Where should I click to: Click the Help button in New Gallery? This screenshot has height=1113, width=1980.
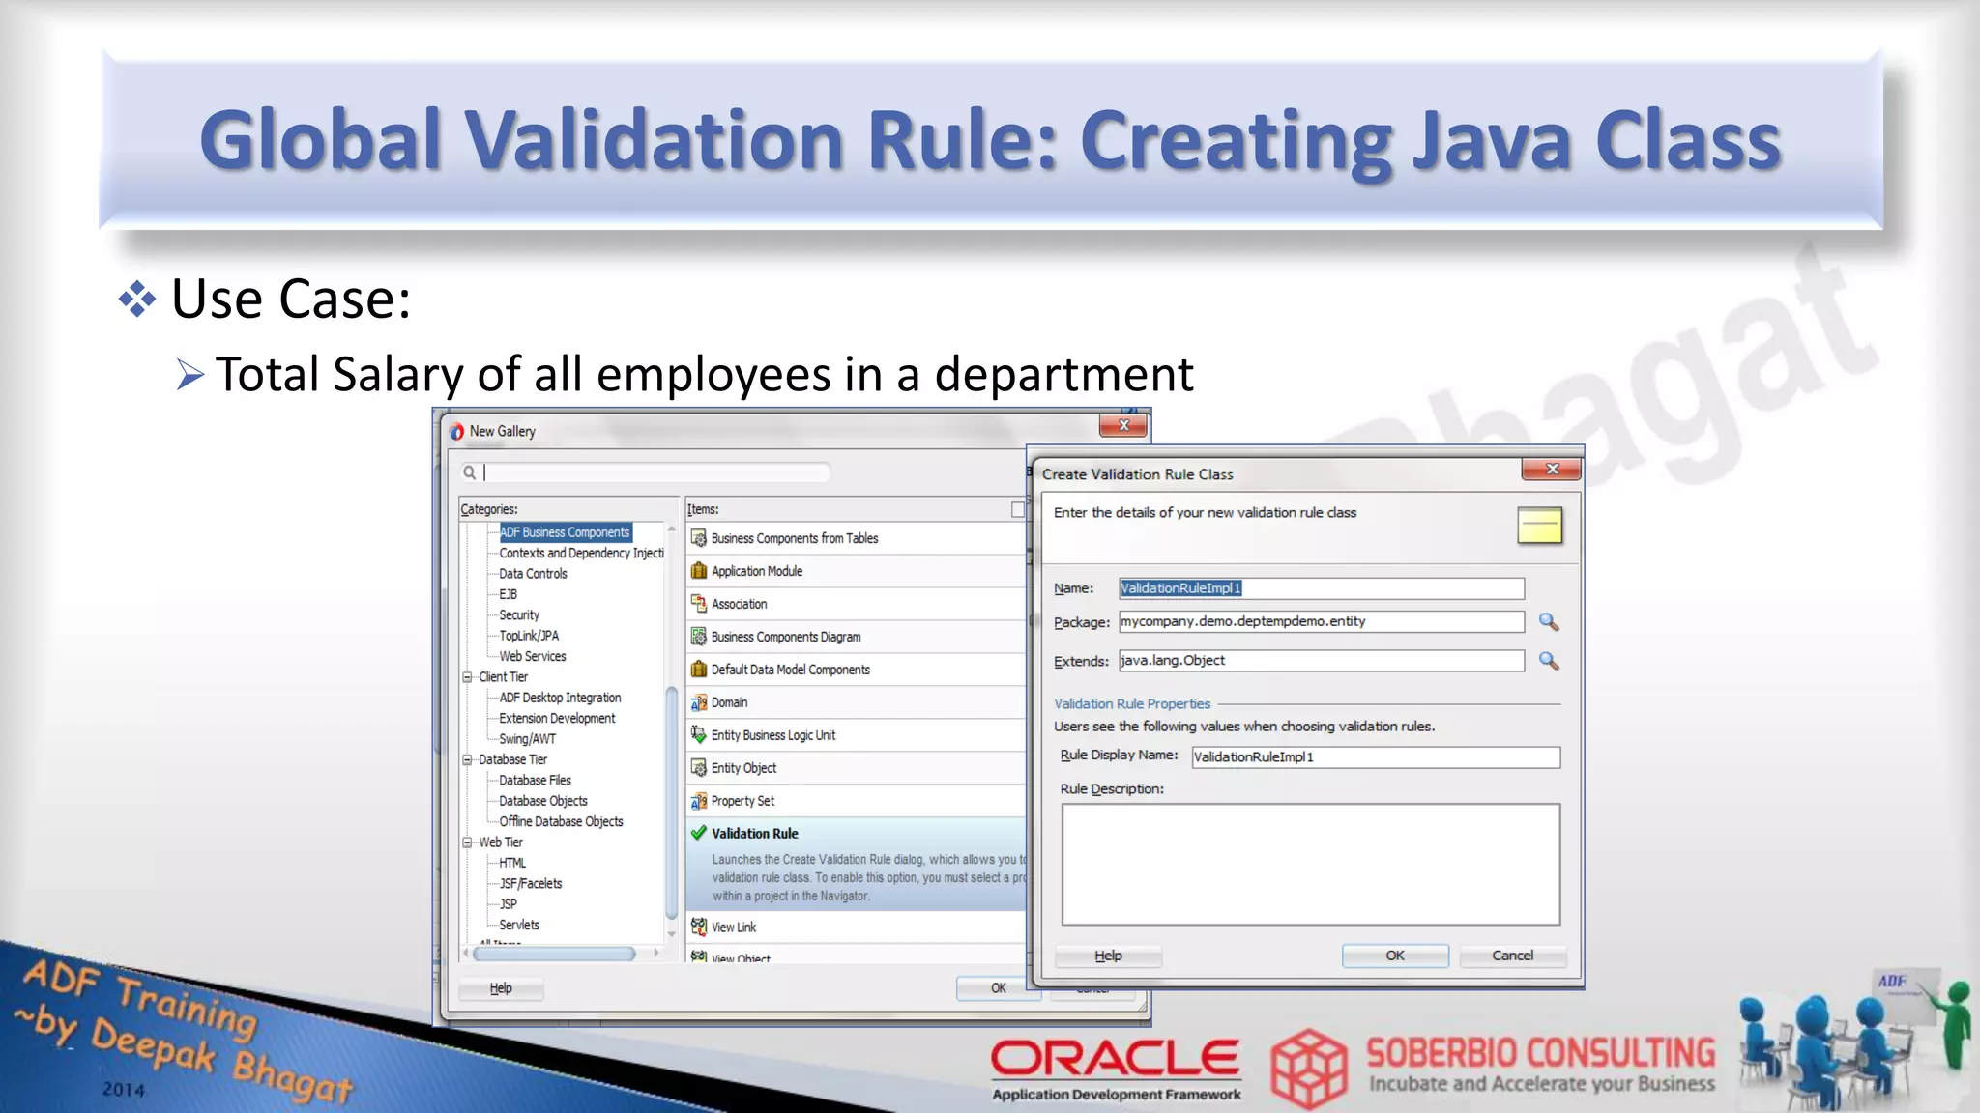pos(501,988)
